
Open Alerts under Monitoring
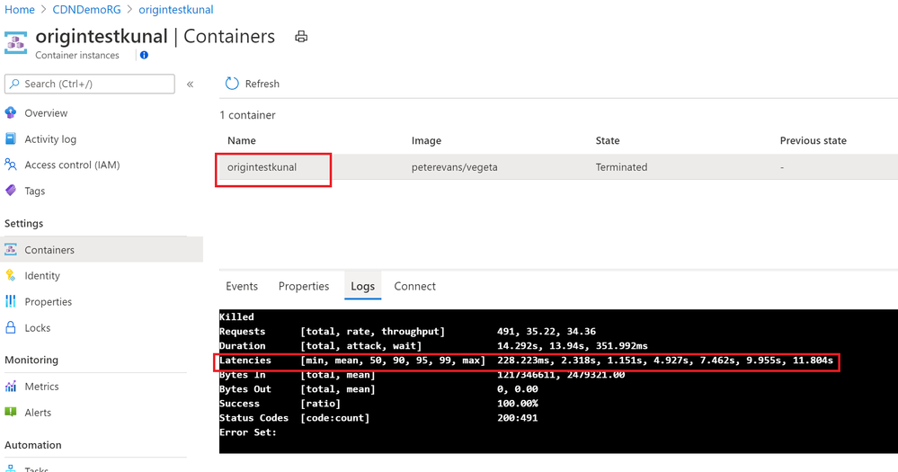click(x=38, y=413)
